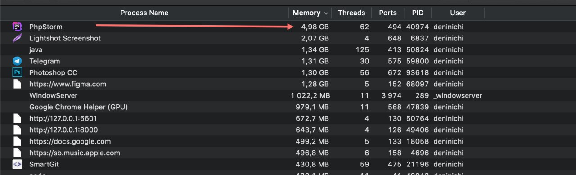Select the http://127.0.0.1:8000 process row
The width and height of the screenshot is (576, 175).
pos(288,130)
